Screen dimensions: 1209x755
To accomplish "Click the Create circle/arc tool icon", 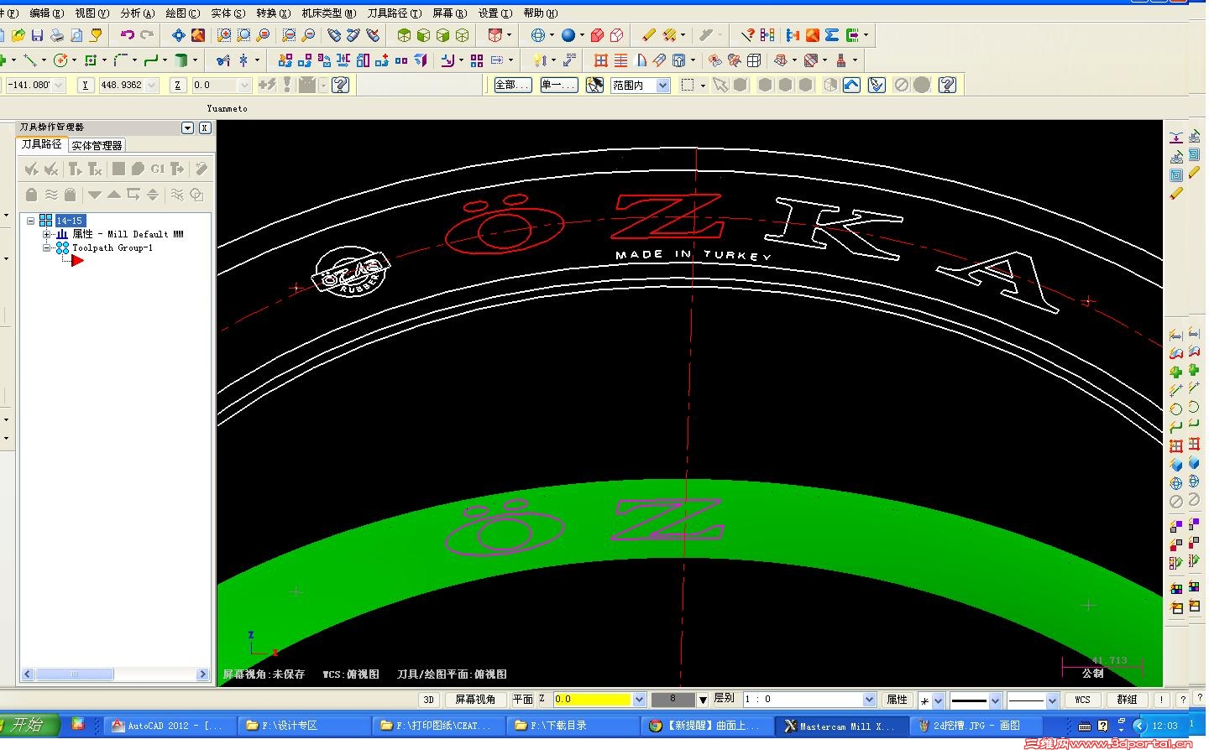I will click(x=60, y=60).
